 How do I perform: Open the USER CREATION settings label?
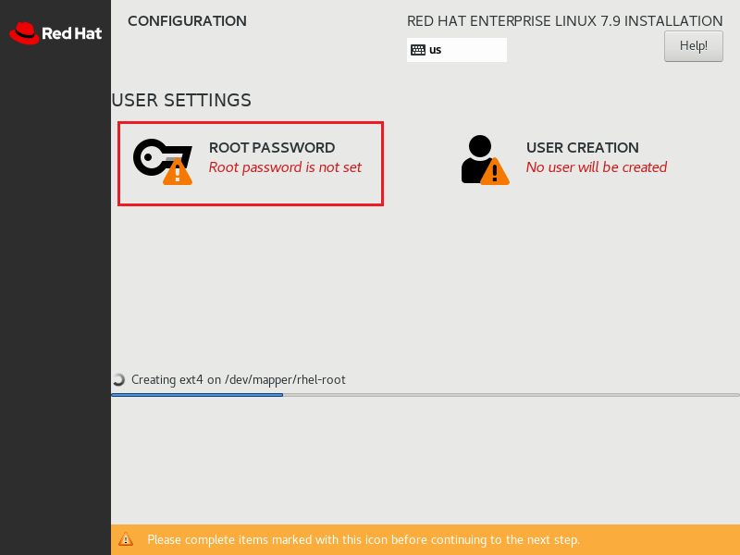click(x=583, y=148)
